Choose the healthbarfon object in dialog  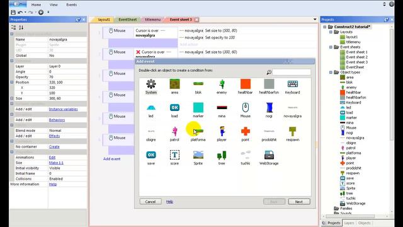[x=269, y=86]
